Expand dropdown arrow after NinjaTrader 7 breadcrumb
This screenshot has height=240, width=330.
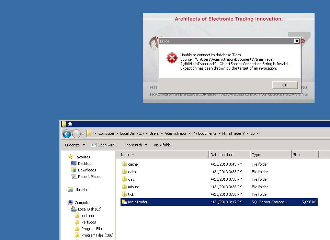coord(248,134)
